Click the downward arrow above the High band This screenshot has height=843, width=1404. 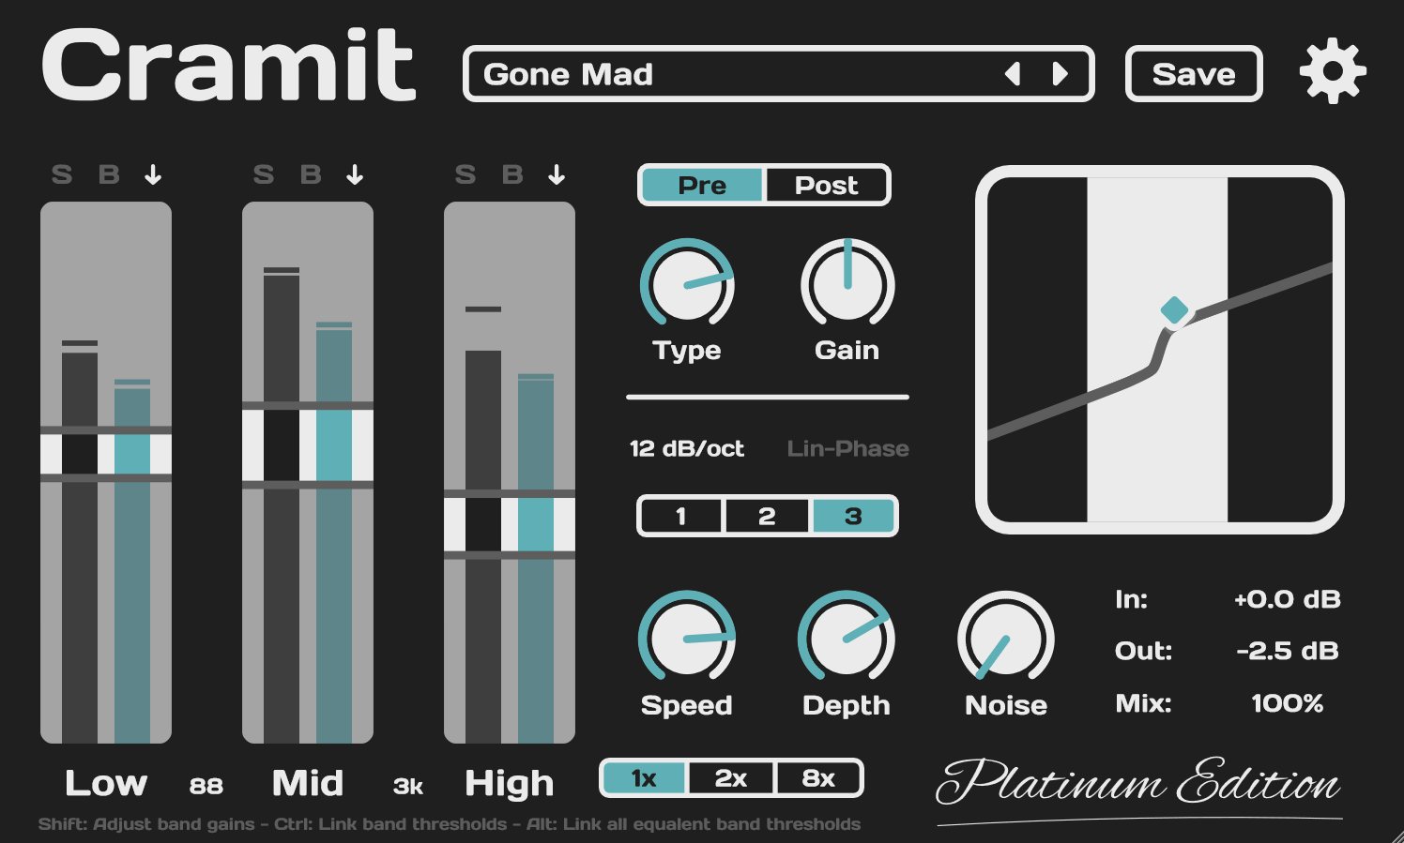point(556,173)
